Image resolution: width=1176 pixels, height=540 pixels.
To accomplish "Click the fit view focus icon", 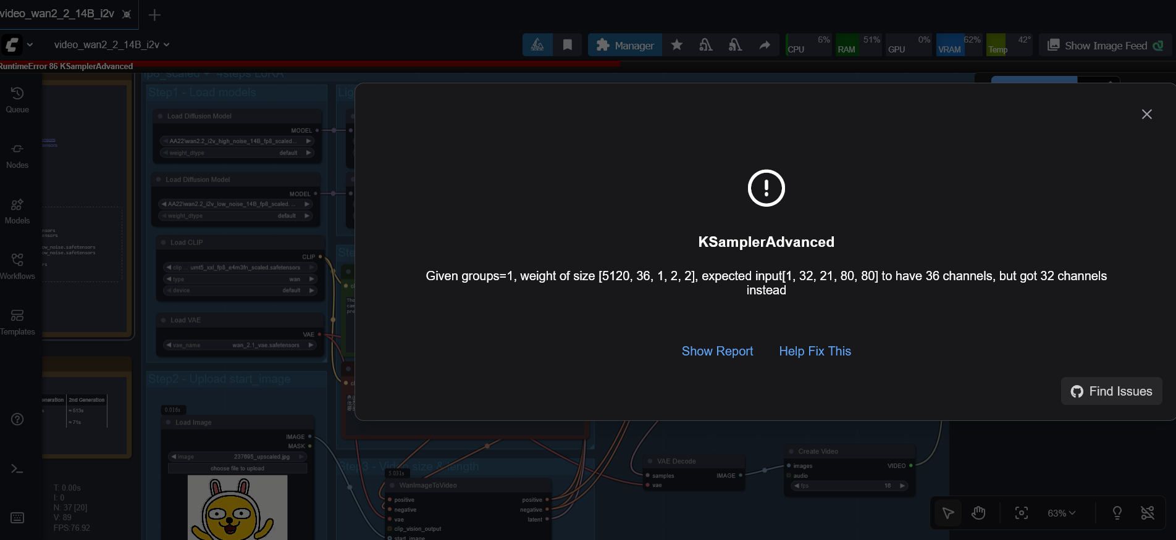I will (x=1022, y=513).
